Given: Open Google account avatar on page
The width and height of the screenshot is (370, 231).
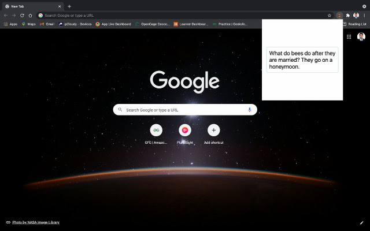Looking at the screenshot, I should point(361,36).
